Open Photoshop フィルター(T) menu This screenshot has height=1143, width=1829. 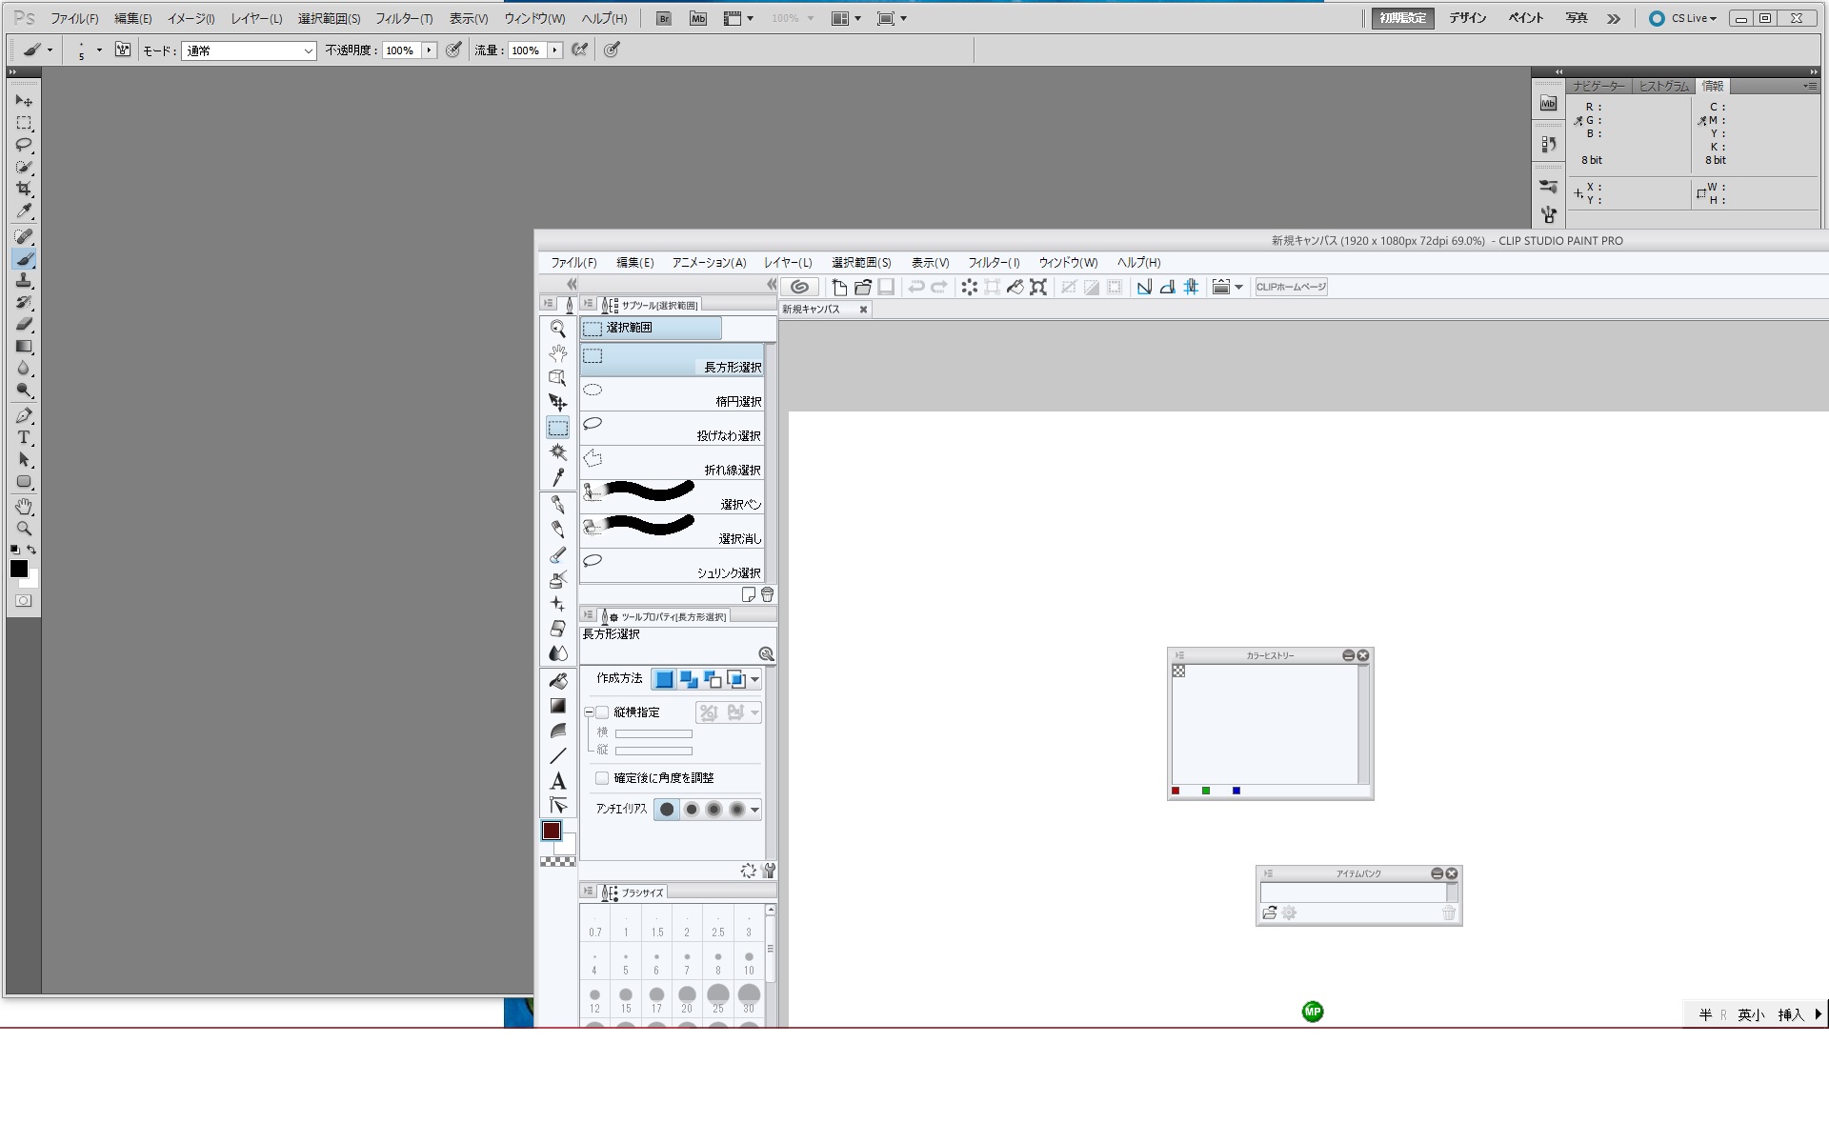404,18
